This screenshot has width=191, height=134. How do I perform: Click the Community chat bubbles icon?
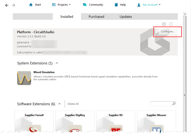[x=85, y=5]
